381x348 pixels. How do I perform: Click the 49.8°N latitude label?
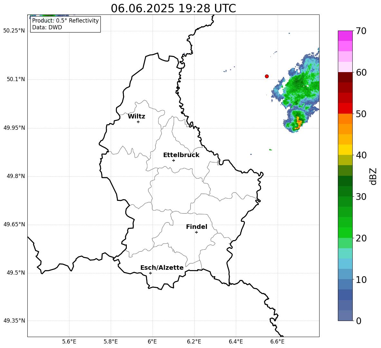[15, 176]
